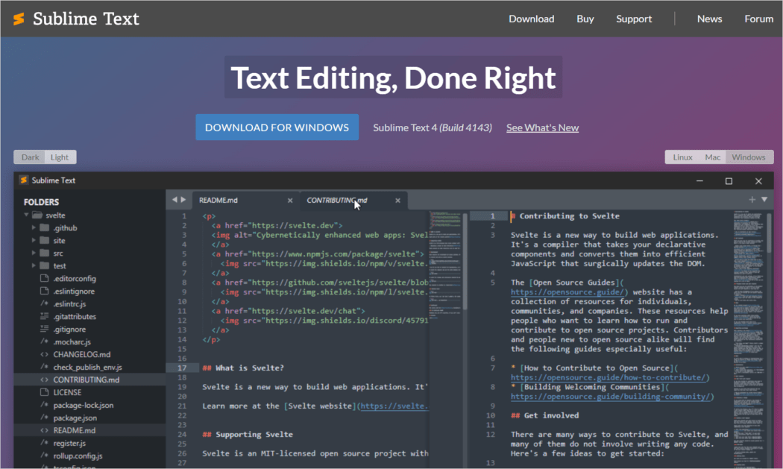Switch to the README.md tab

pyautogui.click(x=217, y=200)
